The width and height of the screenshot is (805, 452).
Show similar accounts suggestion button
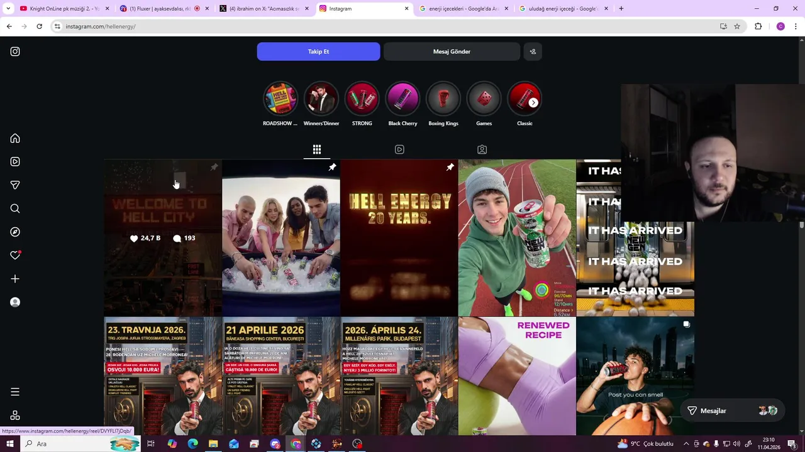click(533, 51)
